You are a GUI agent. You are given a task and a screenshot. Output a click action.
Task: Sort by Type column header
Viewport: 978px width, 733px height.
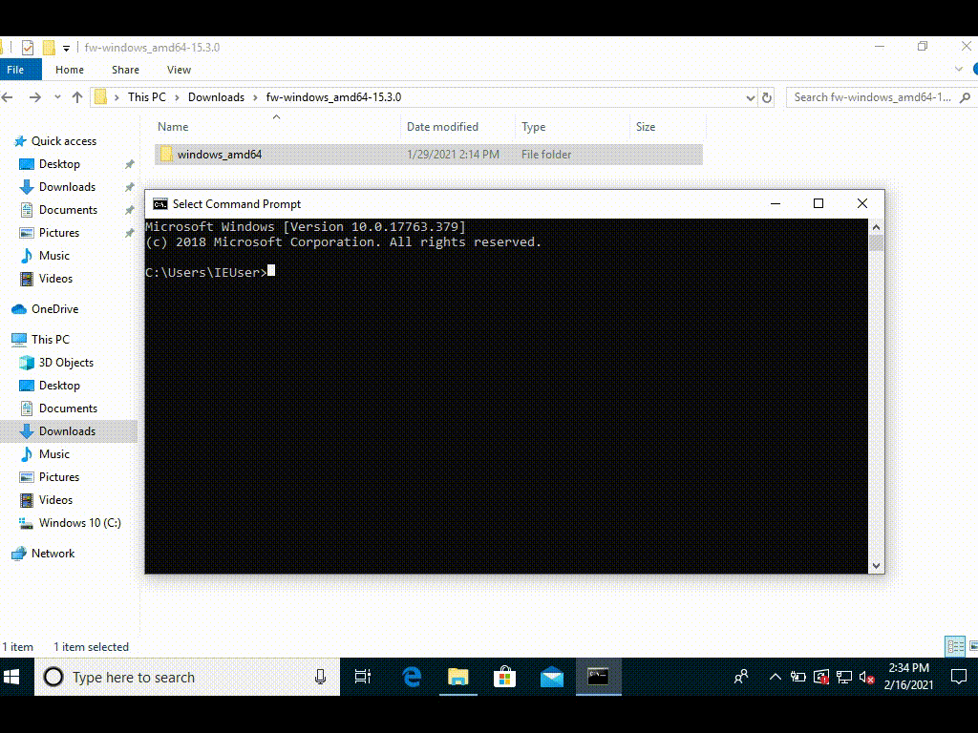(573, 127)
